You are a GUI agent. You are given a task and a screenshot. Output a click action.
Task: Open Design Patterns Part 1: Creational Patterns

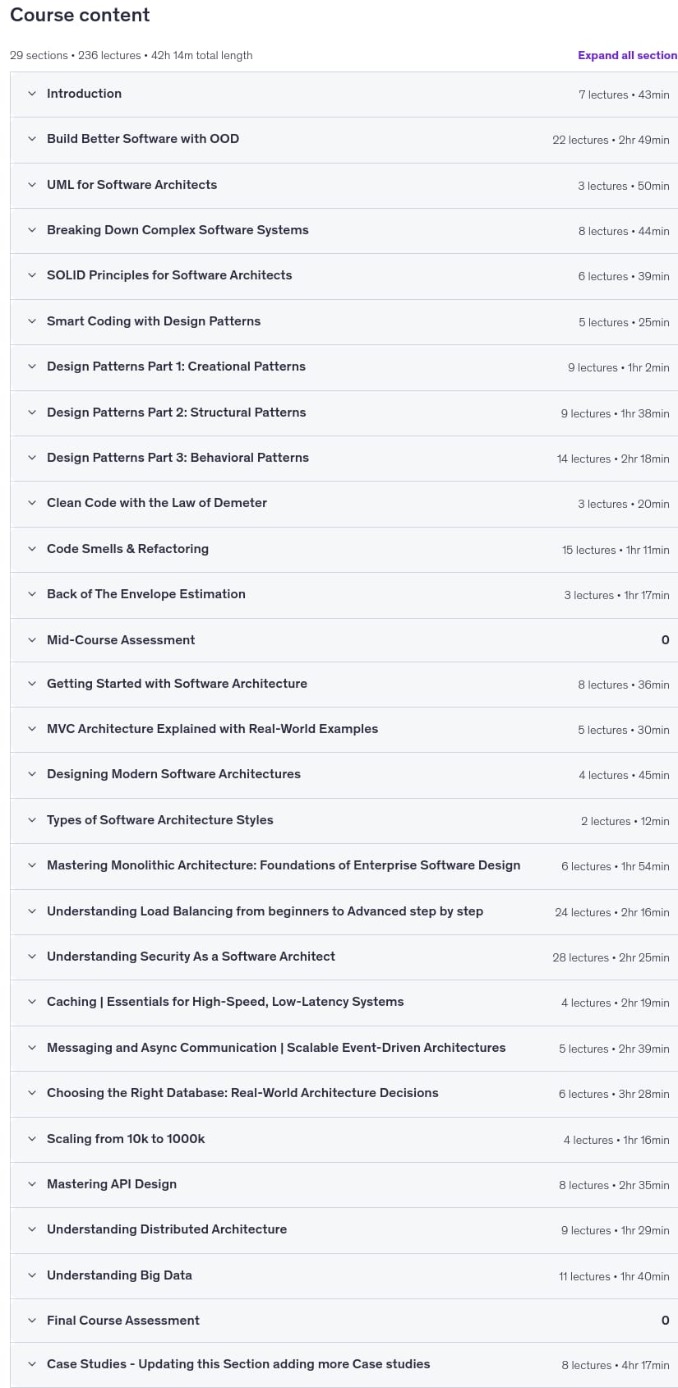pos(344,367)
